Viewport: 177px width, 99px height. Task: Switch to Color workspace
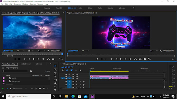(80, 8)
